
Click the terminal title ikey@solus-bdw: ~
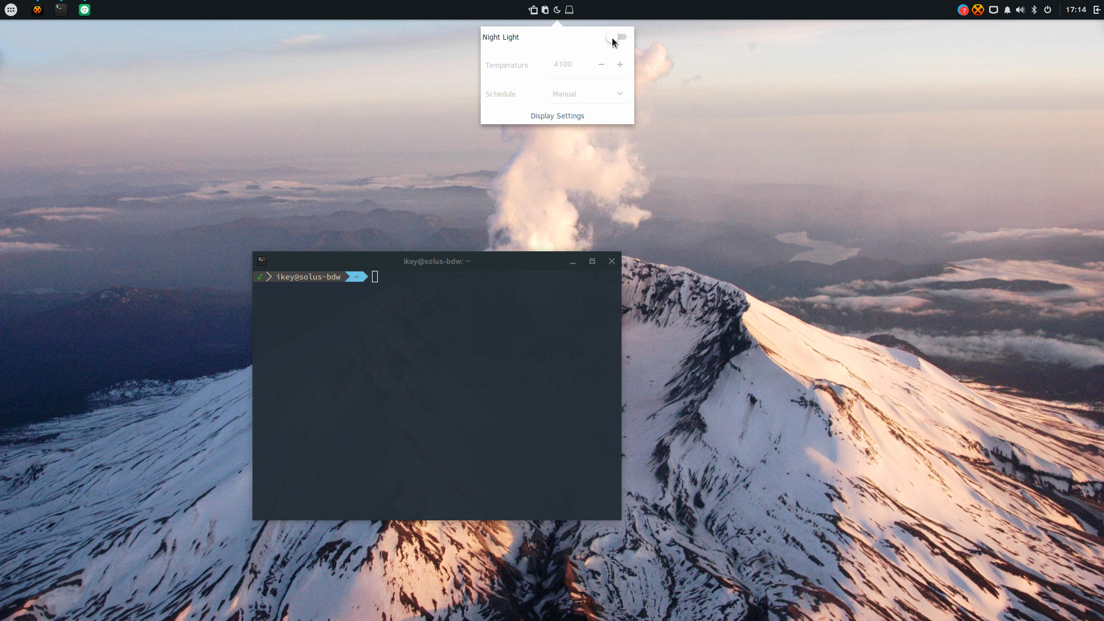click(437, 261)
